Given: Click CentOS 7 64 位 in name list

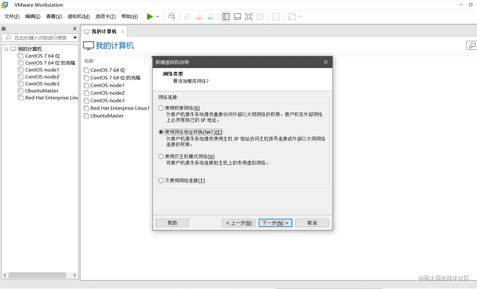Looking at the screenshot, I should pos(108,70).
